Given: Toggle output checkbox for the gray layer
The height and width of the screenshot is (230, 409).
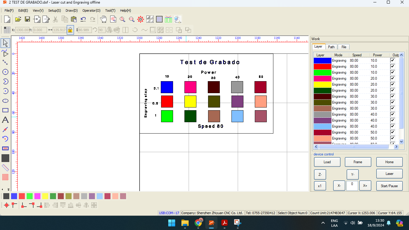Looking at the screenshot, I should point(393,114).
